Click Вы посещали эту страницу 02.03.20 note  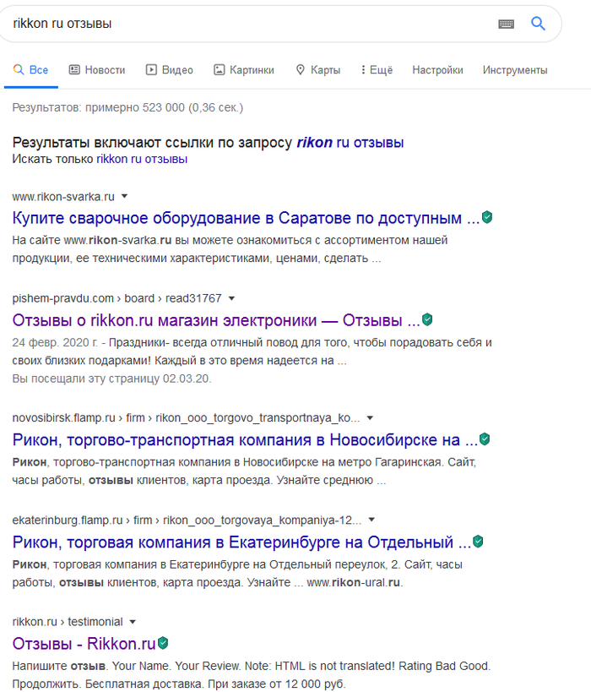pyautogui.click(x=112, y=379)
